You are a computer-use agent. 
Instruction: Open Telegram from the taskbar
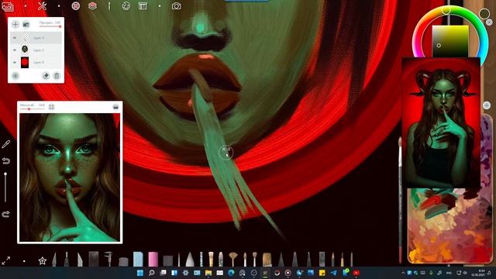click(334, 273)
